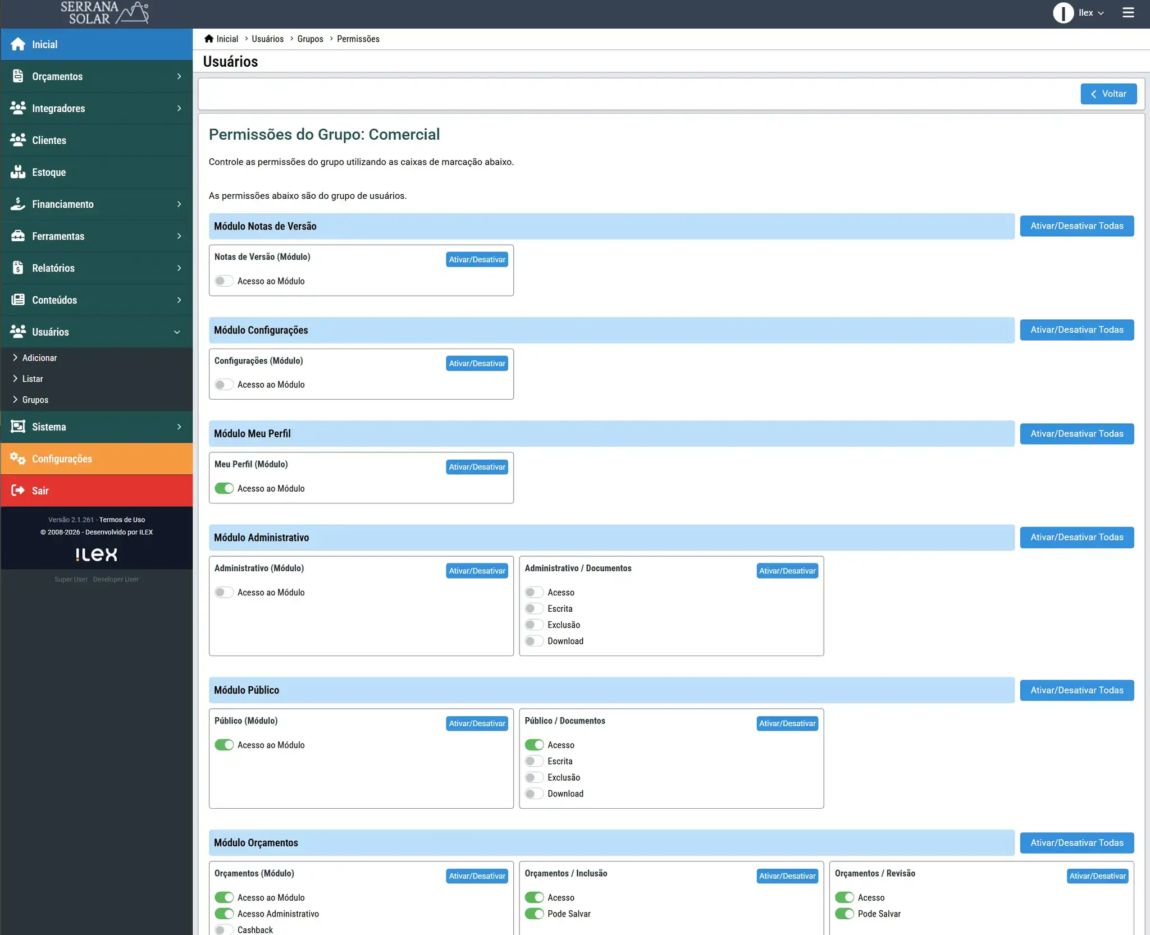This screenshot has height=935, width=1150.
Task: Disable Acesso ao Módulo for Meu Perfil
Action: click(223, 488)
